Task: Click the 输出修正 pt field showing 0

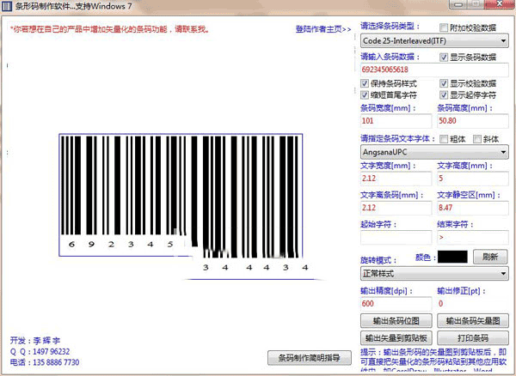Action: pos(472,303)
